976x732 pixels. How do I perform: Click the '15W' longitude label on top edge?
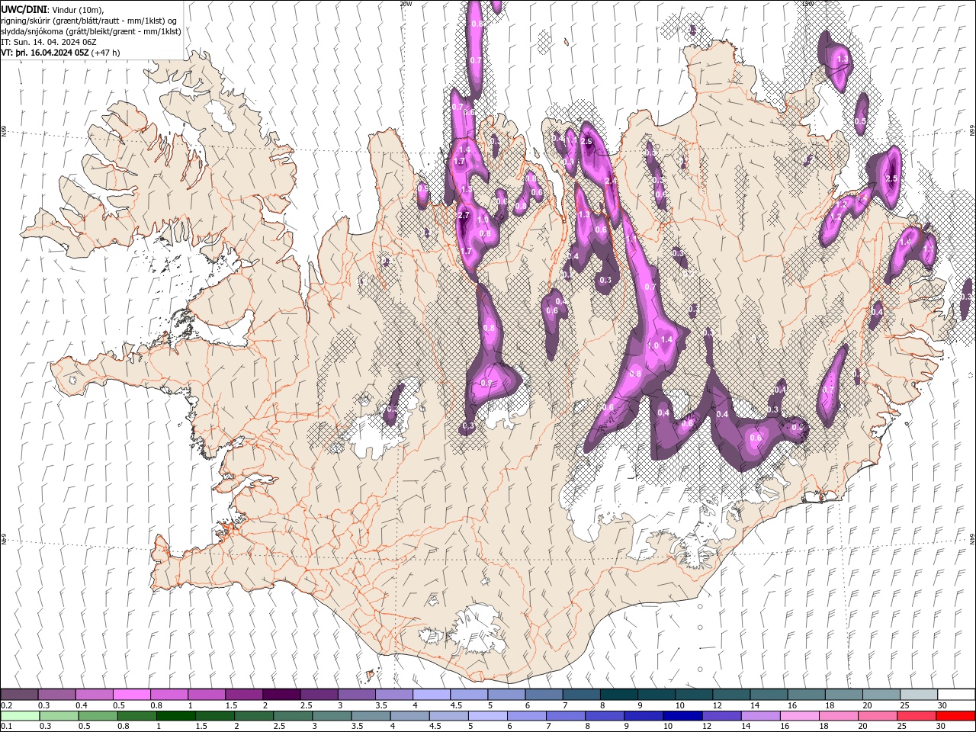(x=807, y=4)
